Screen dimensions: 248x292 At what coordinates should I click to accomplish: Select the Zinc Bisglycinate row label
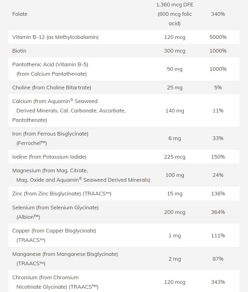[62, 194]
